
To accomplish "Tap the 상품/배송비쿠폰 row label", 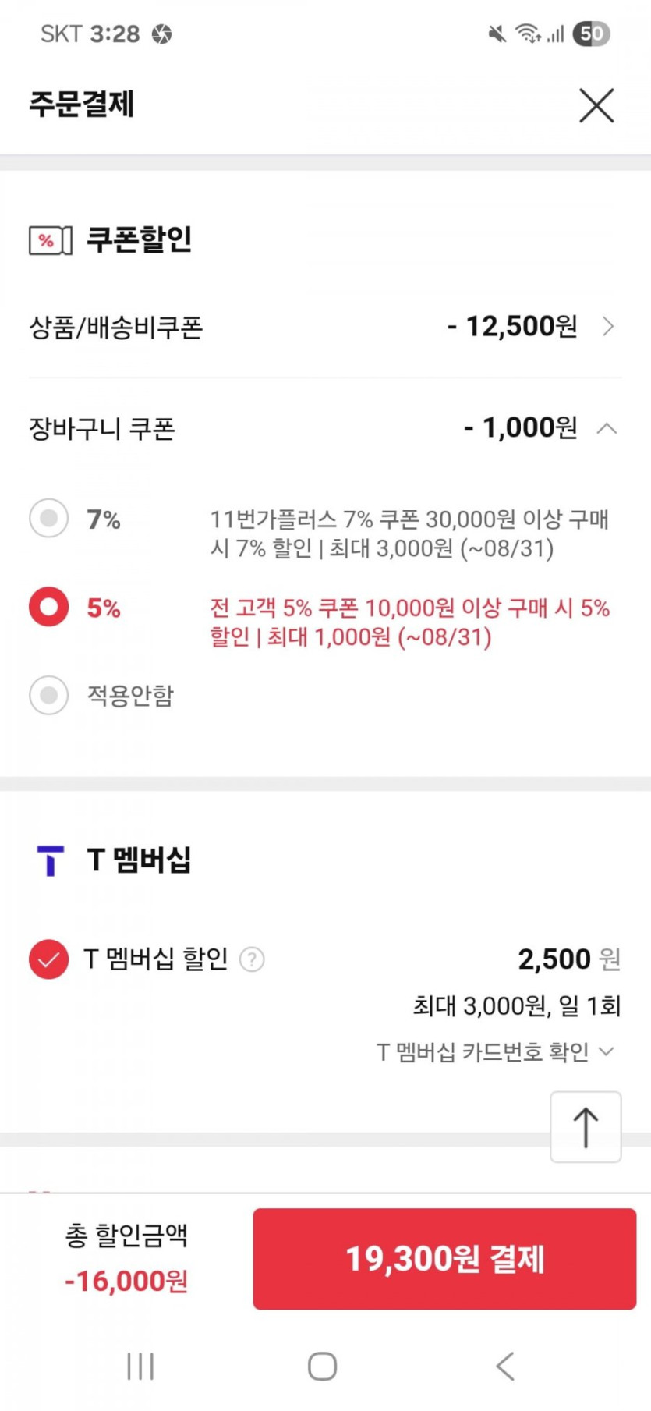I will [x=116, y=327].
